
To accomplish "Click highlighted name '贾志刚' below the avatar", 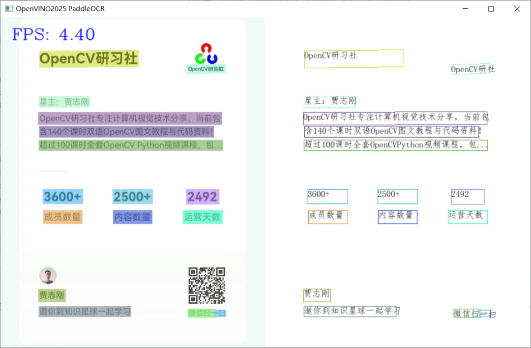I will pos(52,295).
